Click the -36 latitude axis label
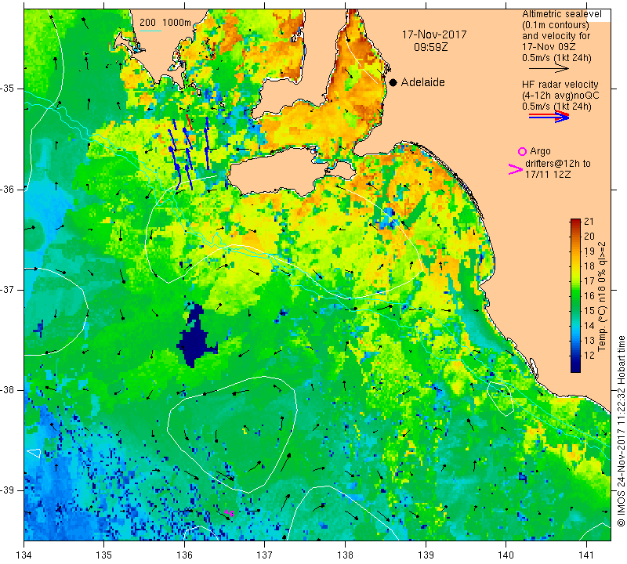 (7, 190)
